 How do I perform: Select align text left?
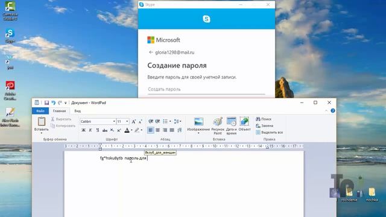(151, 130)
